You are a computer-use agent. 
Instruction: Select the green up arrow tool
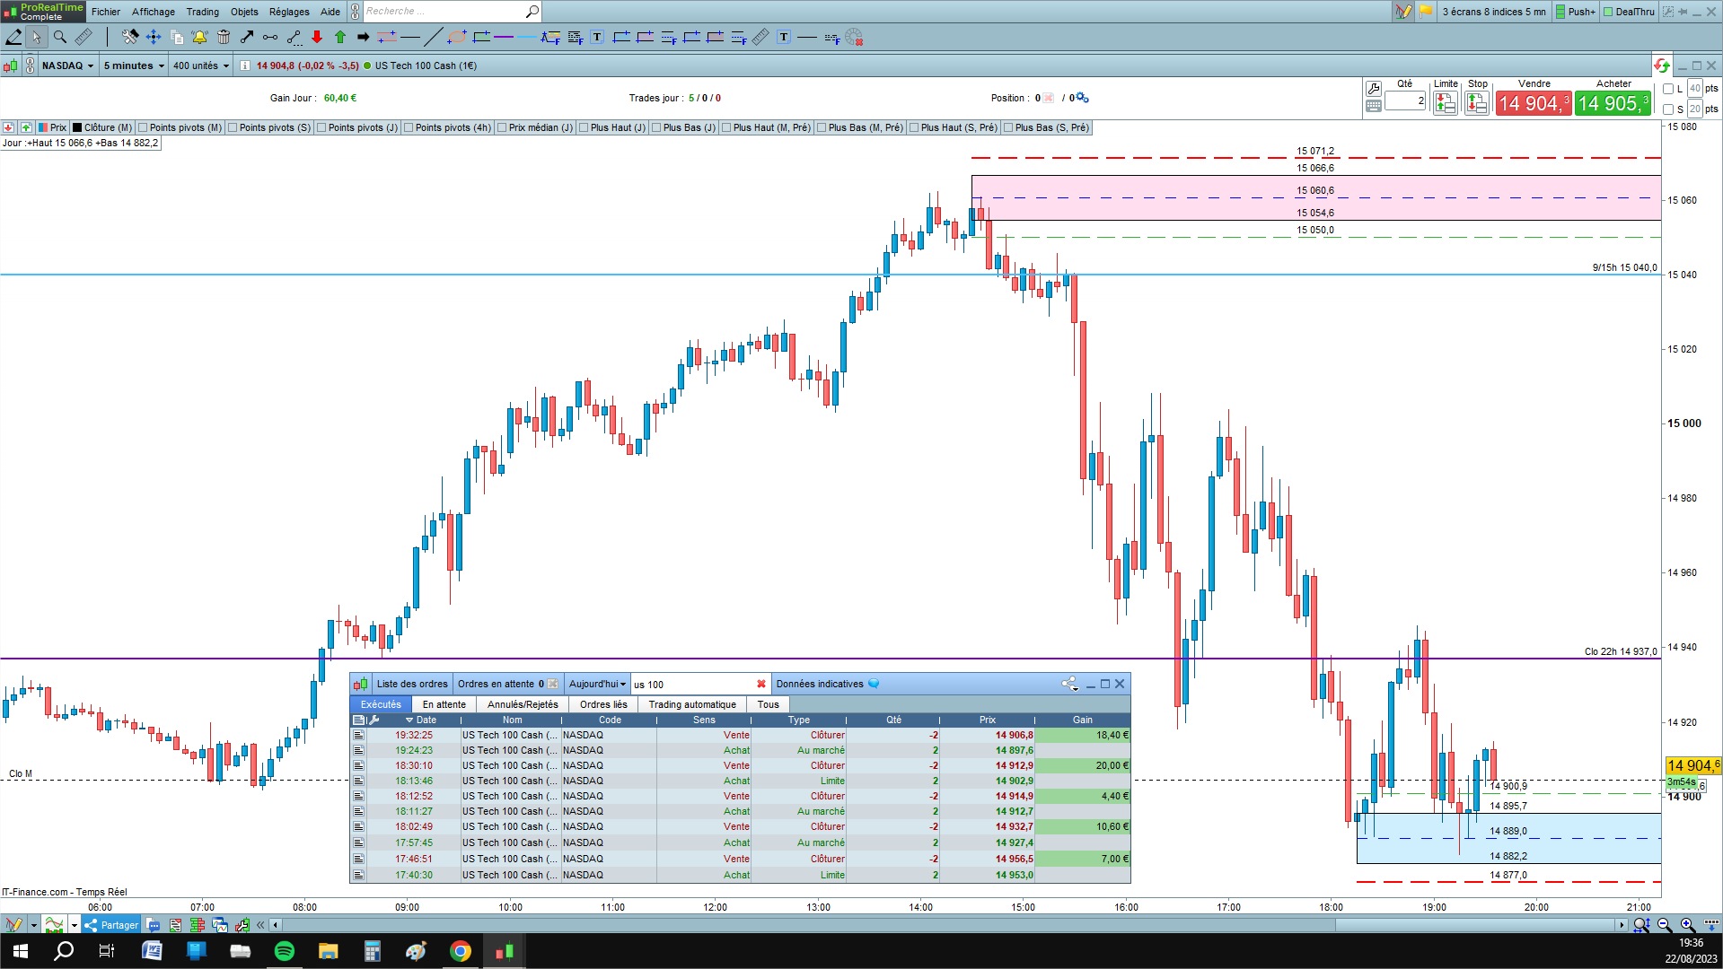coord(340,37)
